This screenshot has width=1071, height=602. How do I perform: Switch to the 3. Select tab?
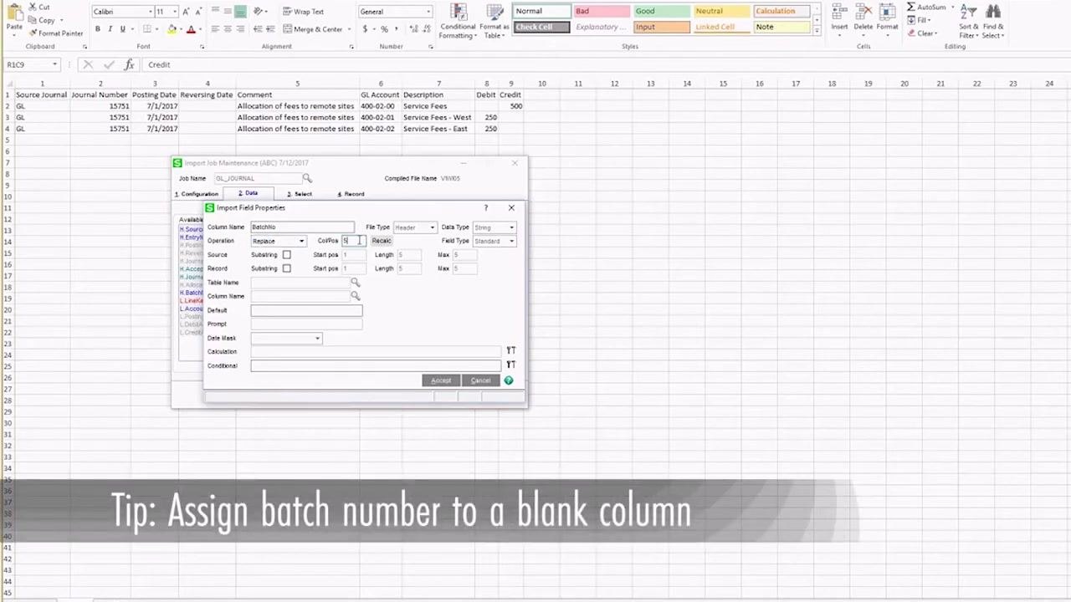[300, 194]
